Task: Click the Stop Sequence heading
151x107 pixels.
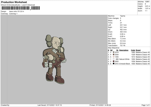Action: [x=114, y=47]
